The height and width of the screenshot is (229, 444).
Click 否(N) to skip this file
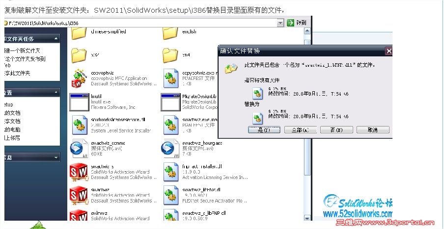(336, 130)
